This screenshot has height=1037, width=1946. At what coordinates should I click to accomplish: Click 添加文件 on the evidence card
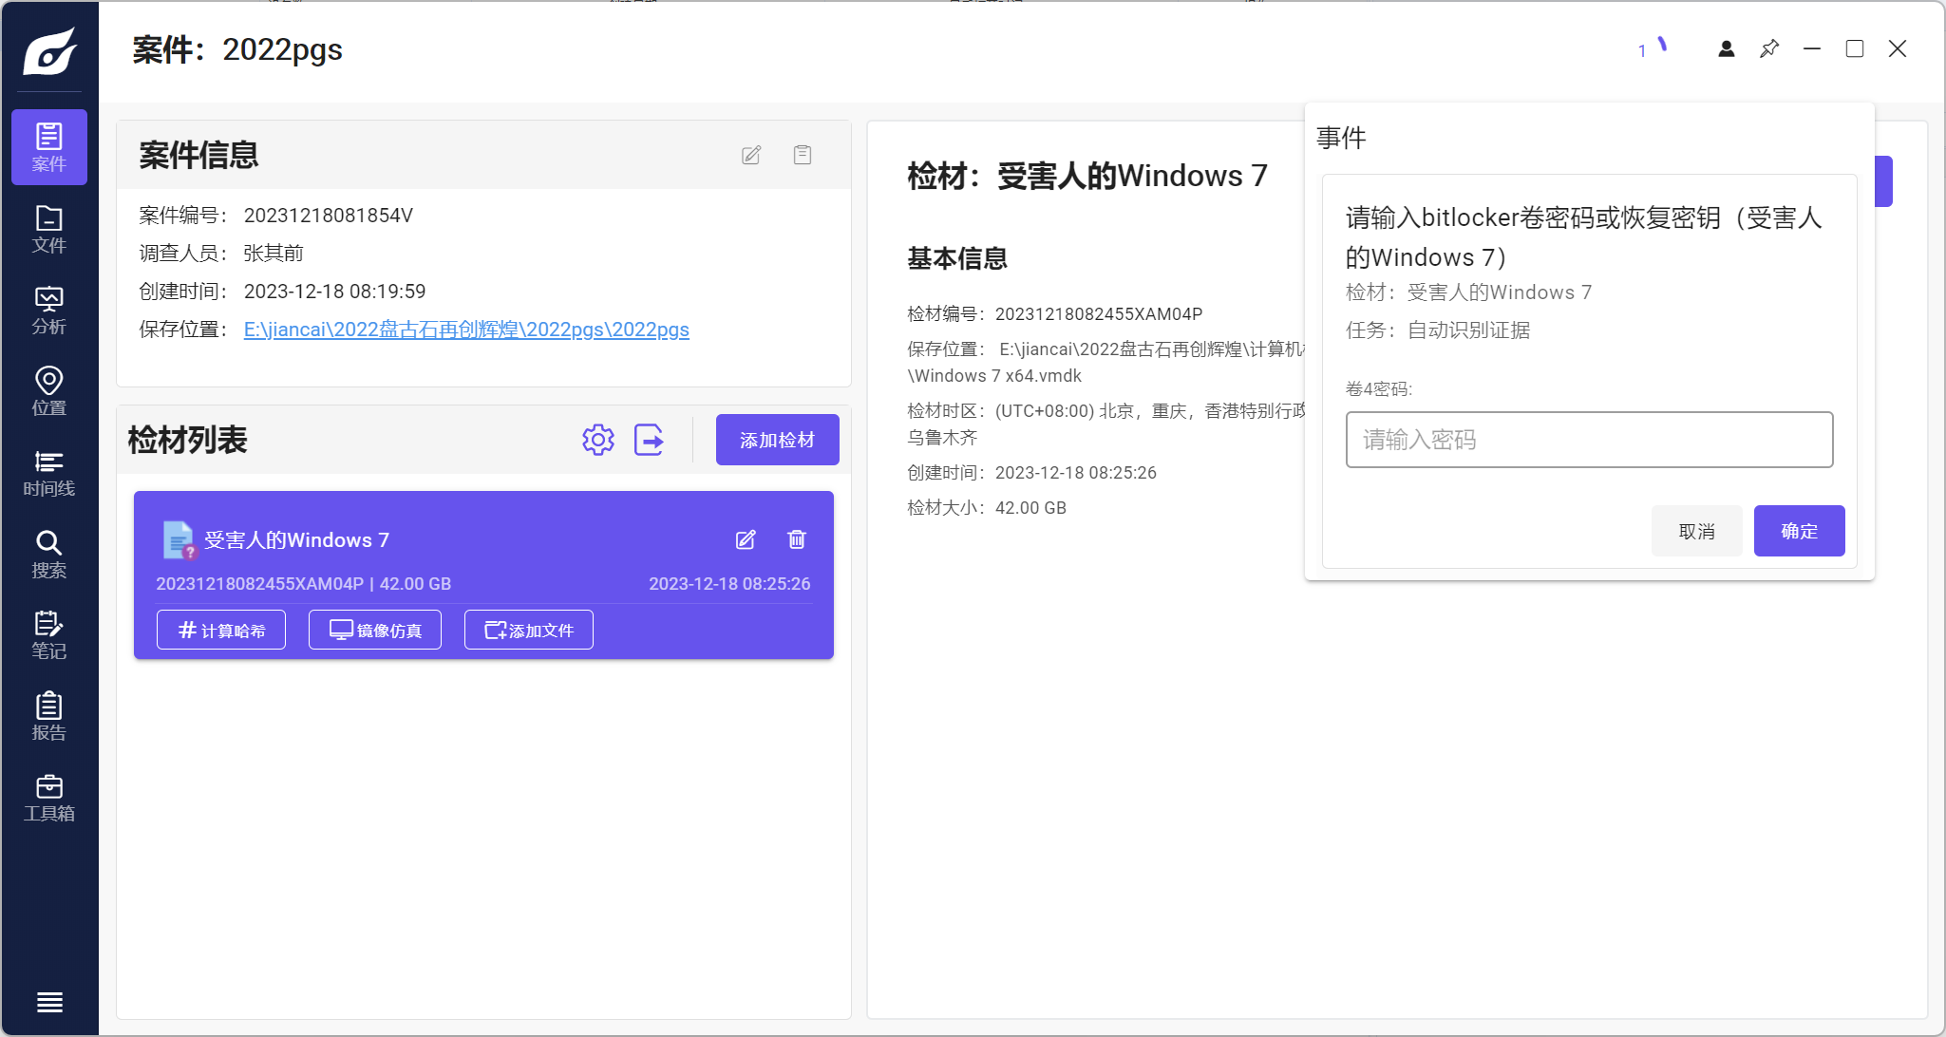click(529, 630)
